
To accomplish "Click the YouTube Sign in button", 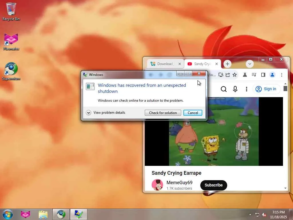I will [x=266, y=89].
